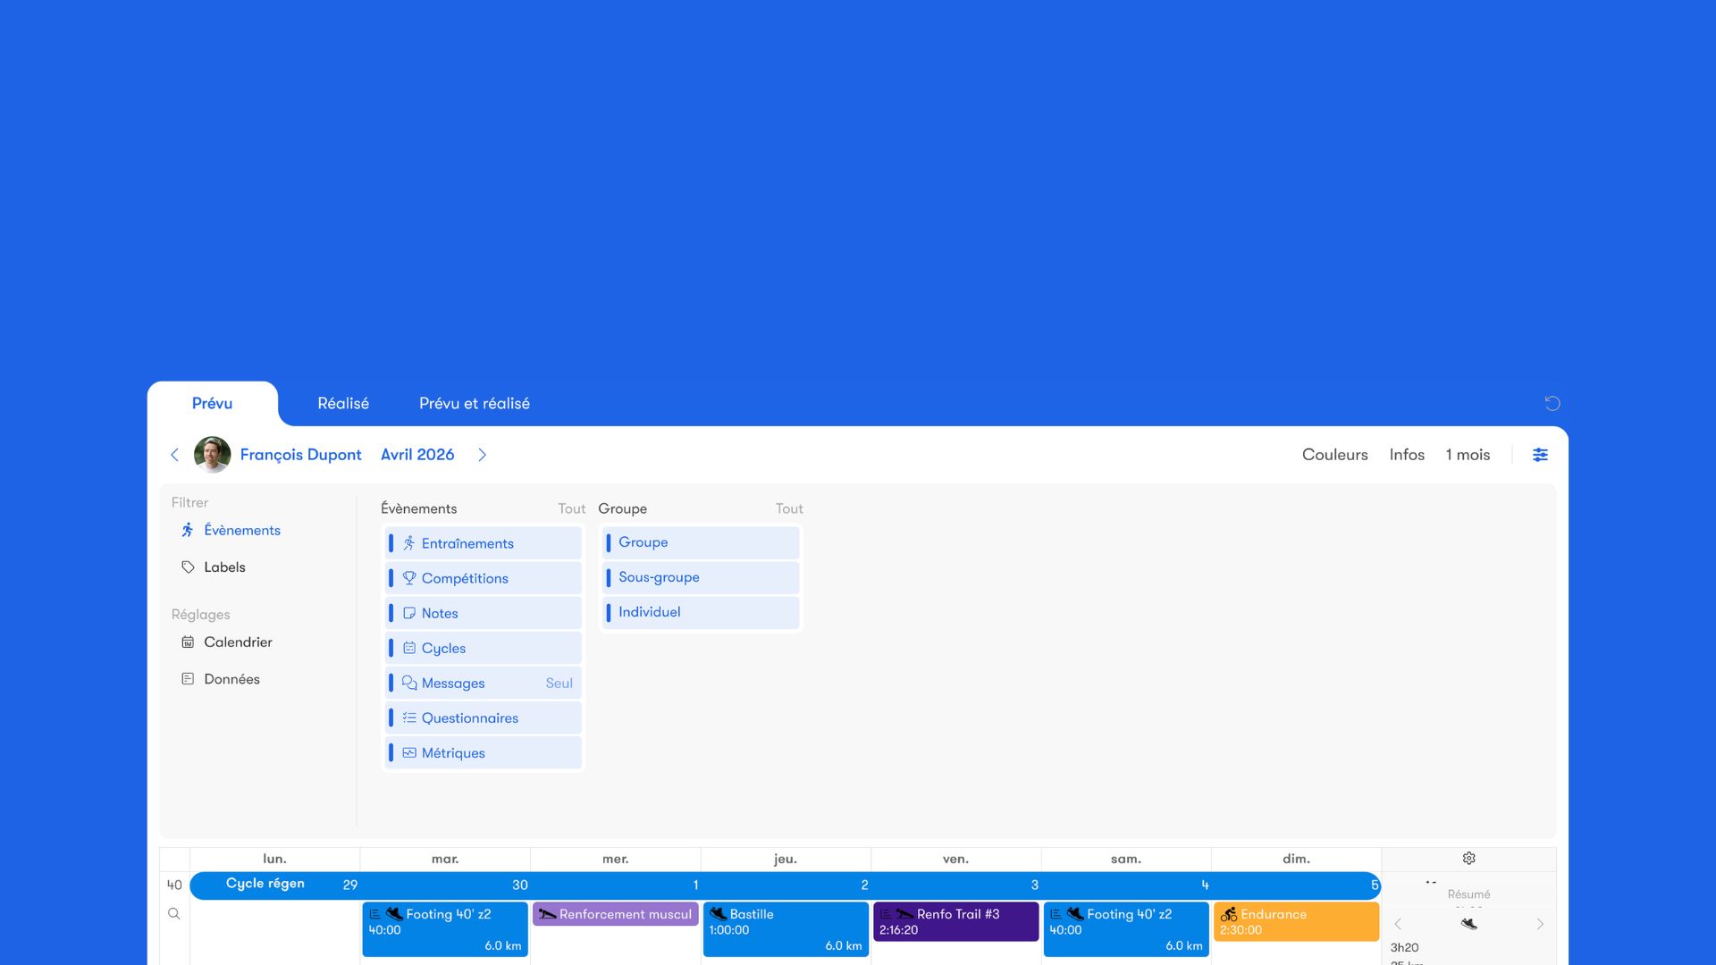Click the week 40 magnifier icon
The width and height of the screenshot is (1716, 965).
click(x=174, y=913)
